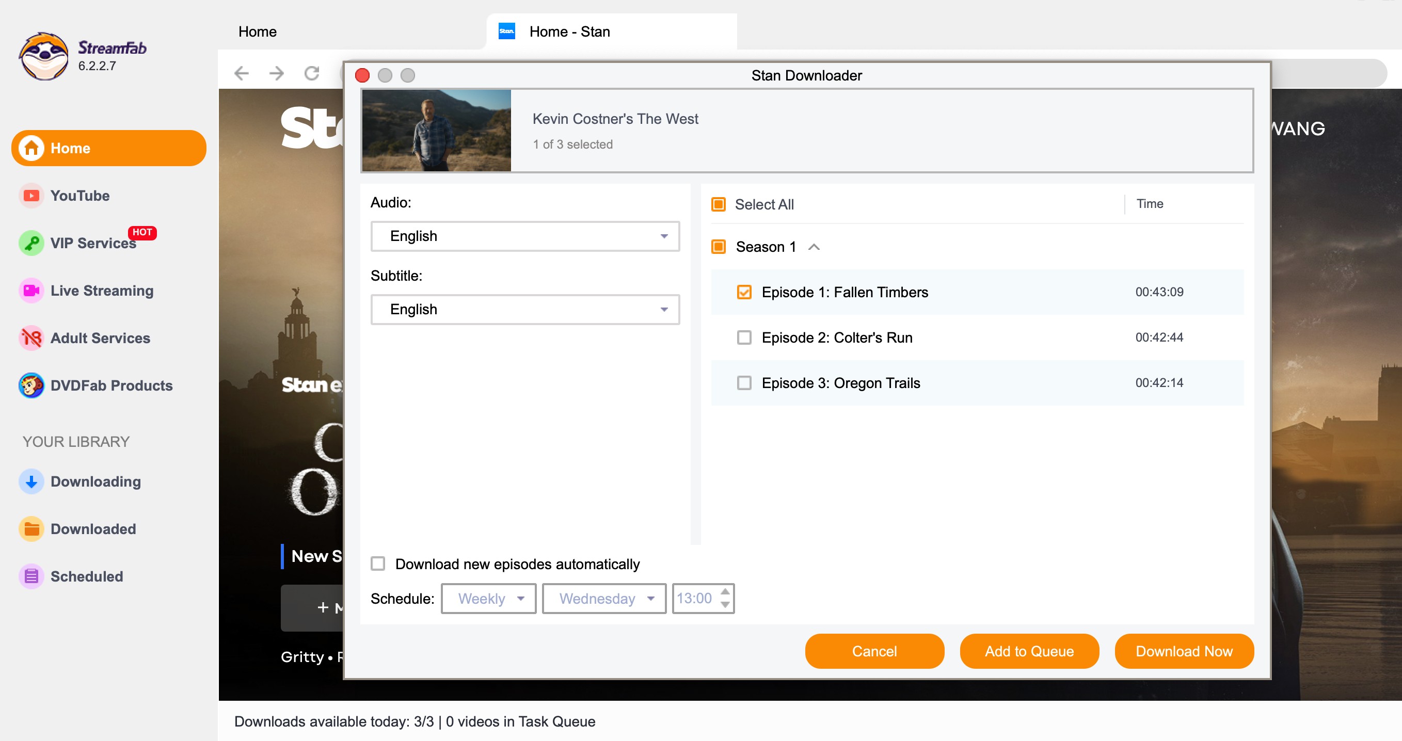Click the Episode 1: Fallen Timbers title
The width and height of the screenshot is (1402, 741).
point(845,292)
